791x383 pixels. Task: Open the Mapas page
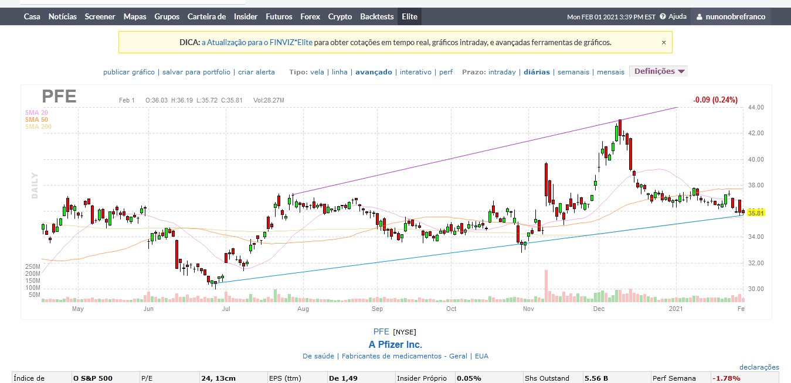tap(135, 16)
